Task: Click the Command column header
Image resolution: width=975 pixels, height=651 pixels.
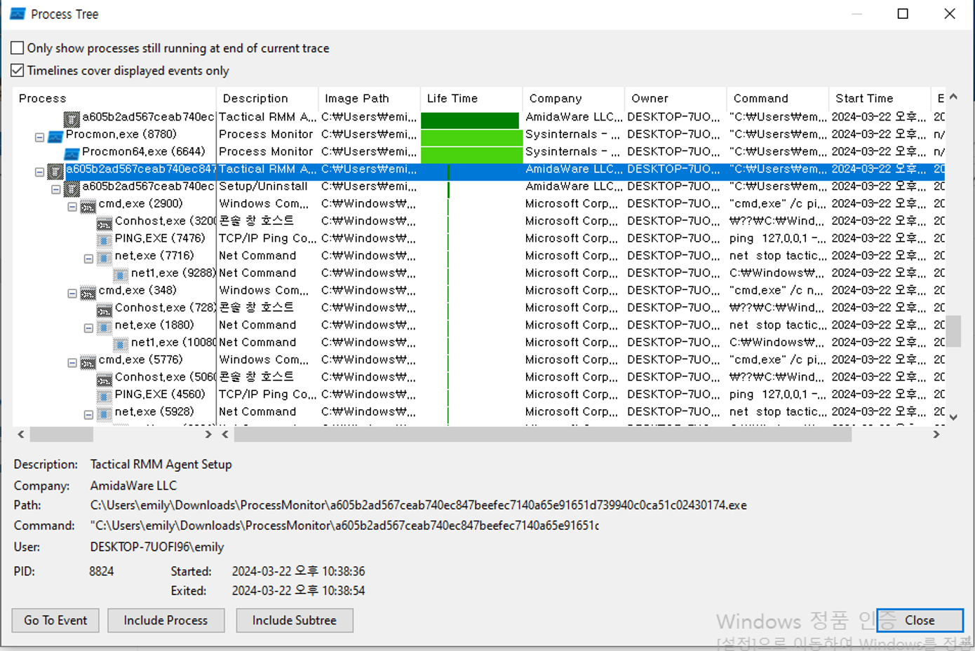Action: 777,98
